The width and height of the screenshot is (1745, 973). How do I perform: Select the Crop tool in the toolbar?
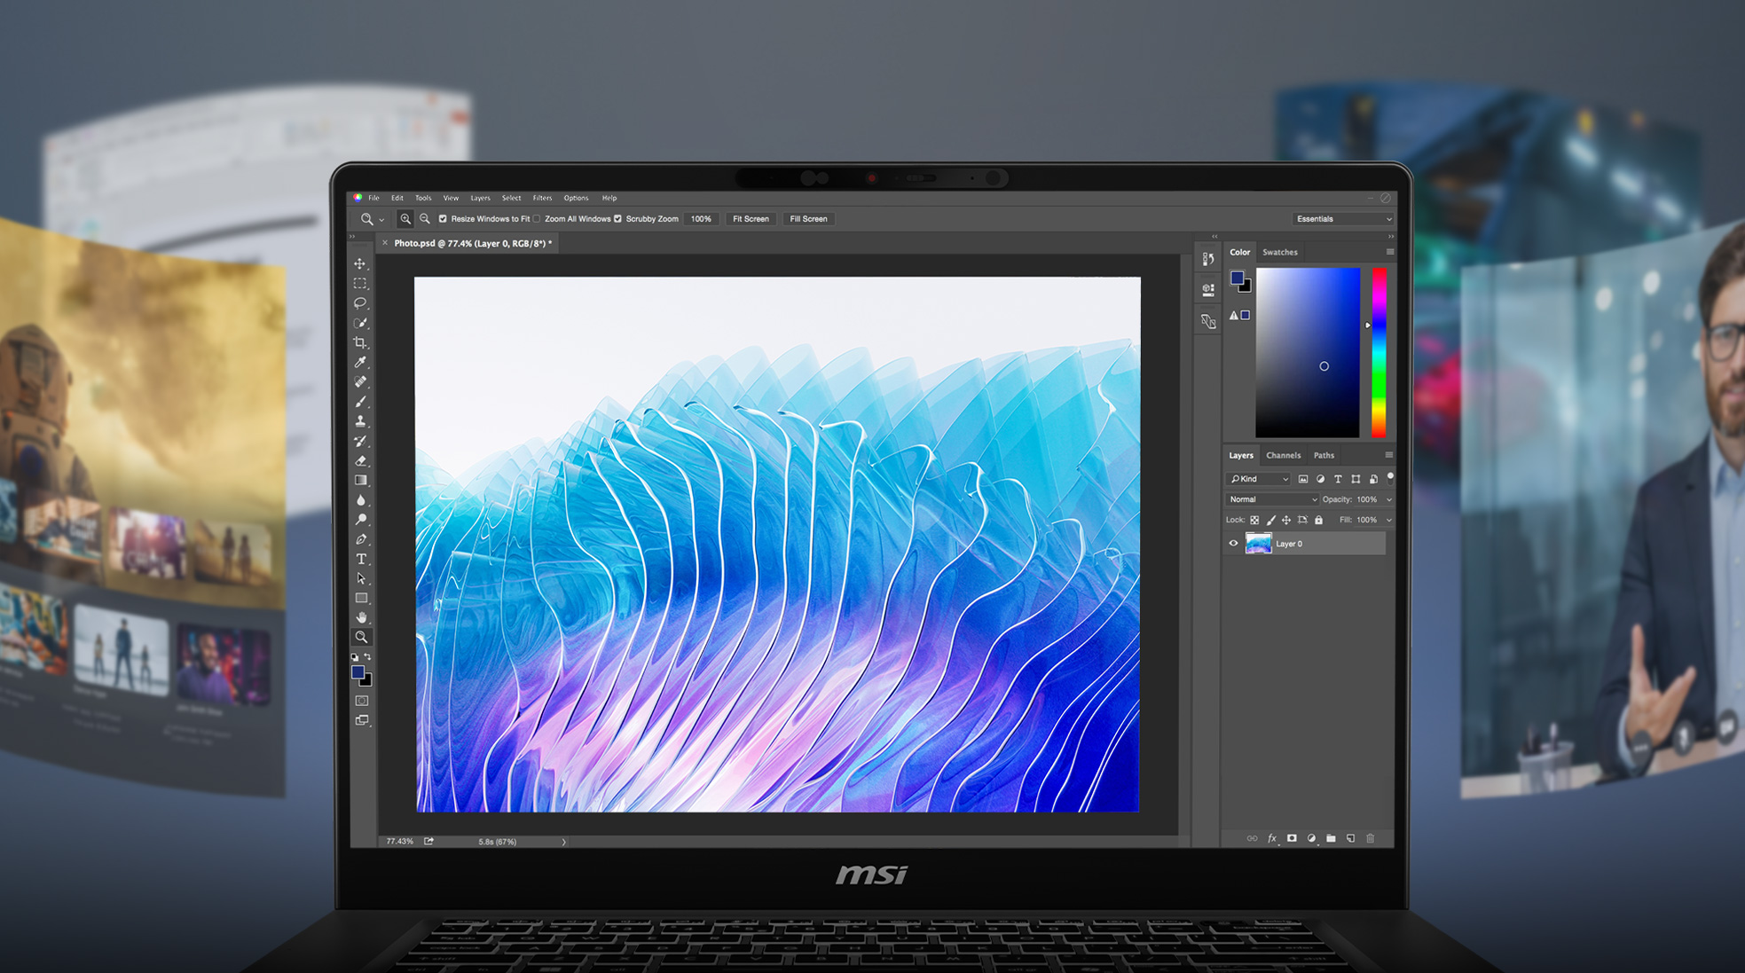click(x=361, y=341)
